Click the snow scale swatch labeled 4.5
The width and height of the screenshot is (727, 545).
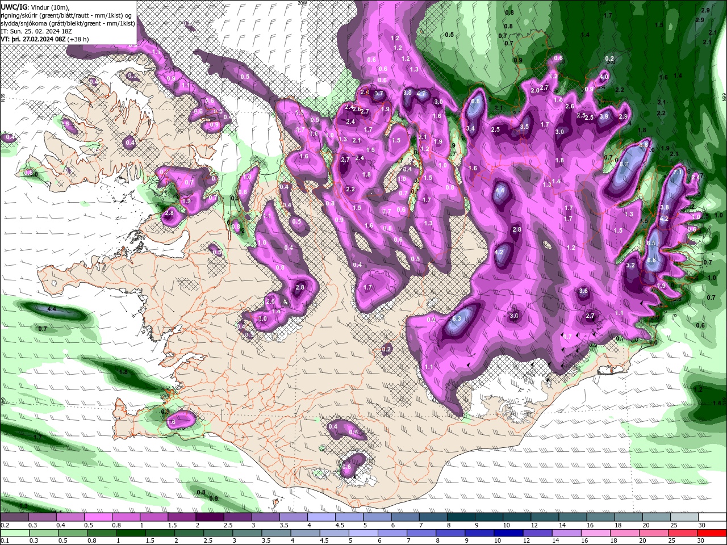pos(349,517)
